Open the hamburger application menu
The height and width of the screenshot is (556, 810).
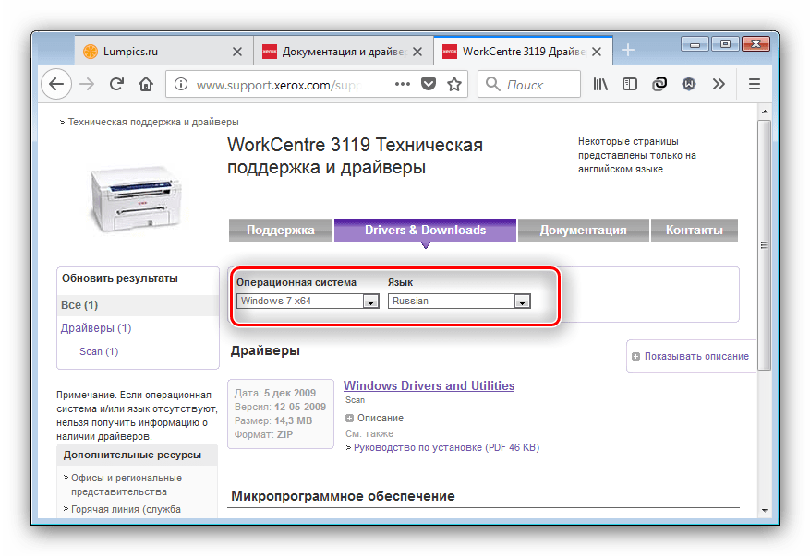[754, 84]
